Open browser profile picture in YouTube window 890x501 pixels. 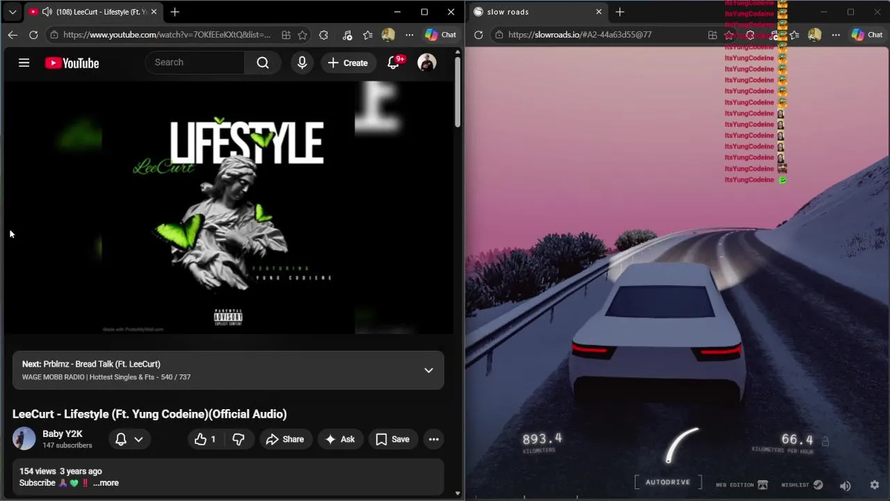388,35
